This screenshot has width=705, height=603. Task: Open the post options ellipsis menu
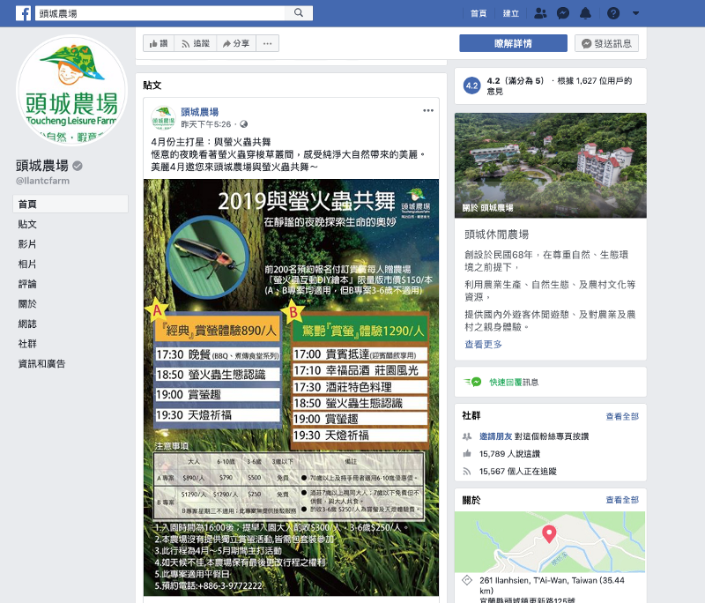point(428,110)
